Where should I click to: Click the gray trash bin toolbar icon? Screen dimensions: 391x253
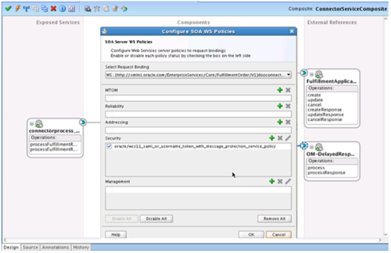(115, 9)
